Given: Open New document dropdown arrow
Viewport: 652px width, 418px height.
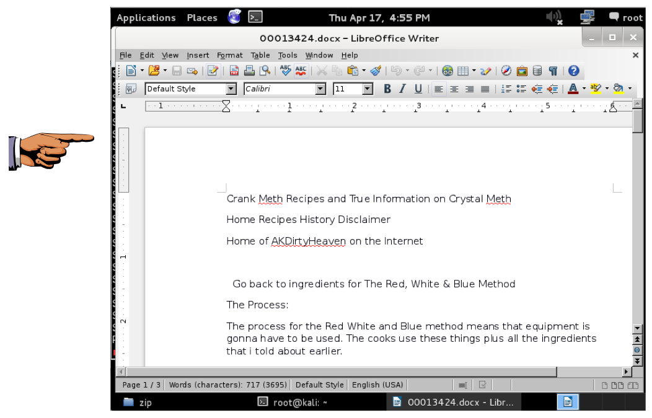Looking at the screenshot, I should (142, 71).
